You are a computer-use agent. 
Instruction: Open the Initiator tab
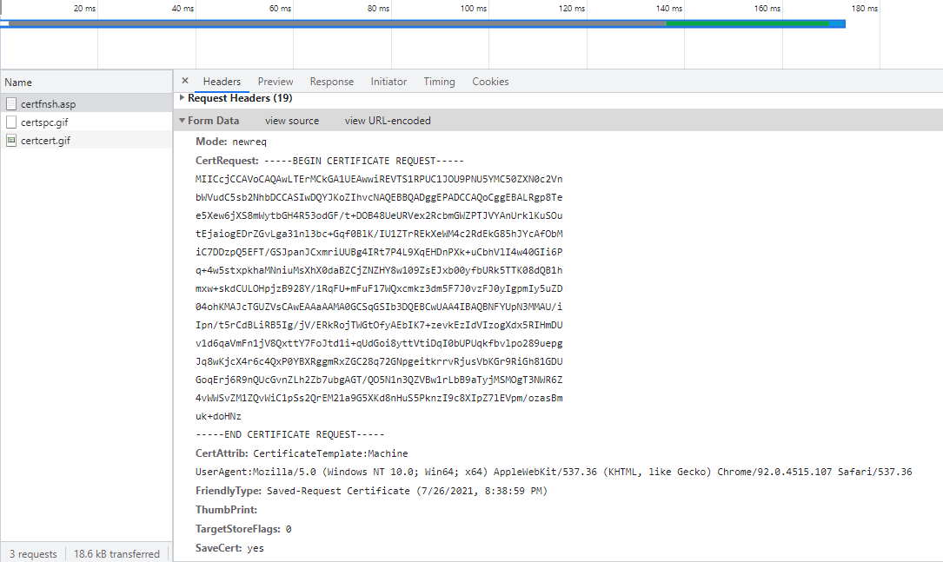(x=388, y=82)
